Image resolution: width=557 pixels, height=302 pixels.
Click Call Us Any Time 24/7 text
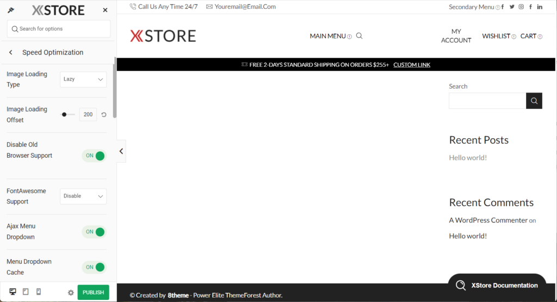(x=168, y=7)
